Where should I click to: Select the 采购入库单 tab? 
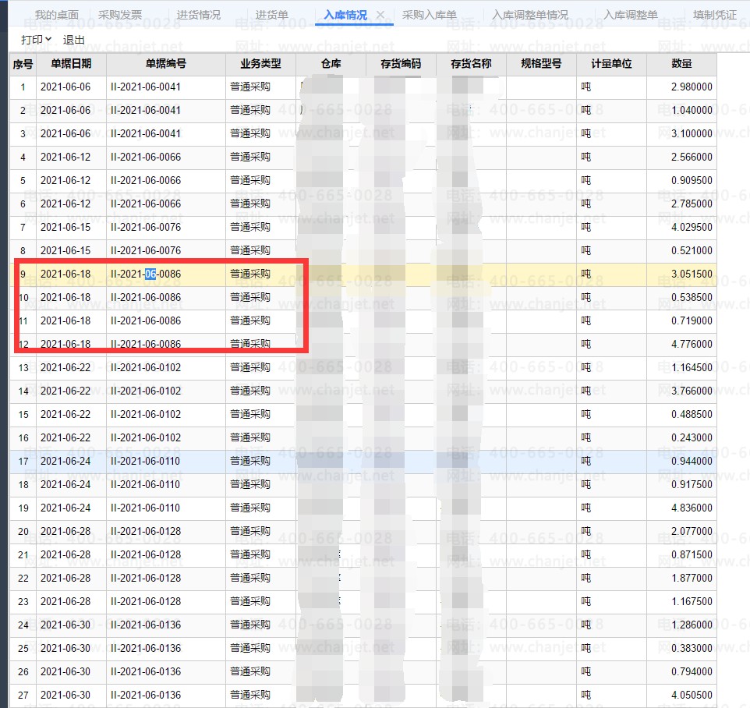(429, 16)
